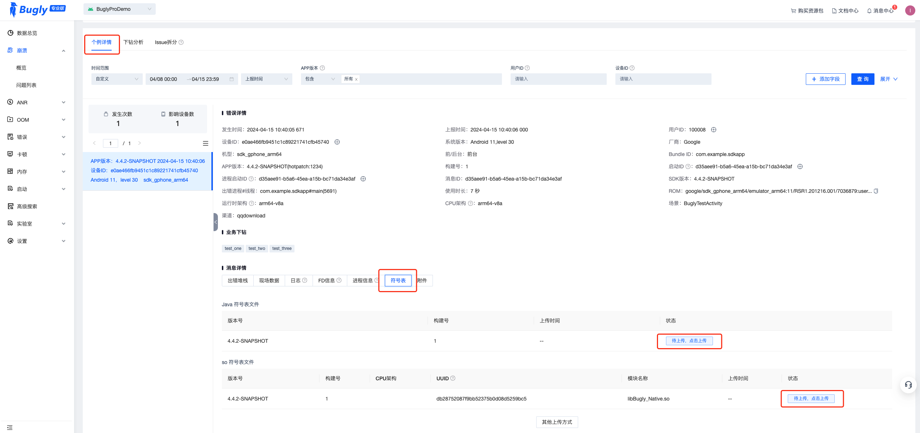Open the customer support headset icon
The width and height of the screenshot is (920, 433).
908,385
